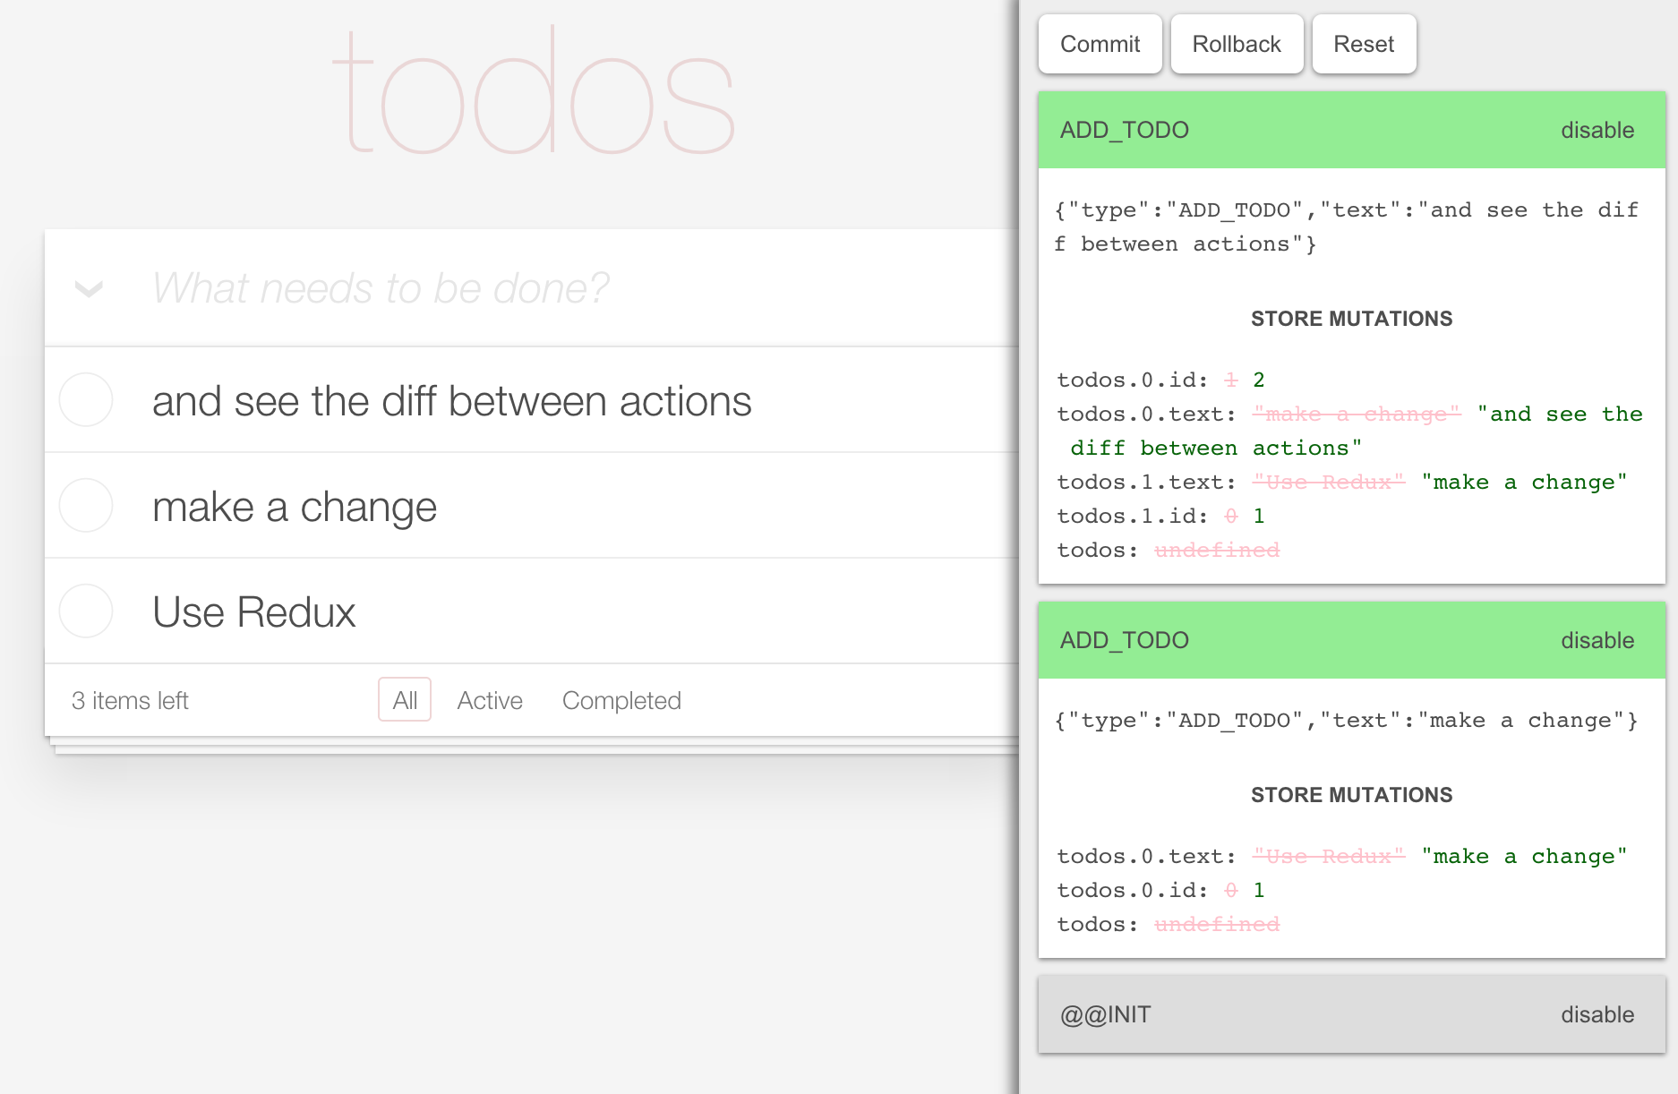The width and height of the screenshot is (1678, 1094).
Task: Select the "Use Redux" todo text
Action: (254, 611)
